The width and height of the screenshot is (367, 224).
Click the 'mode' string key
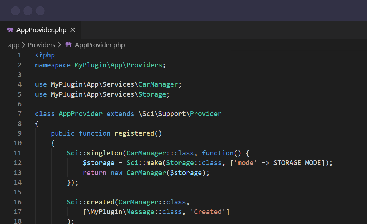coord(246,163)
